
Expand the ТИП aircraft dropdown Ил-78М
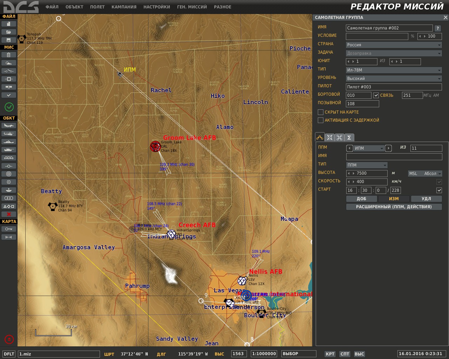[x=394, y=70]
